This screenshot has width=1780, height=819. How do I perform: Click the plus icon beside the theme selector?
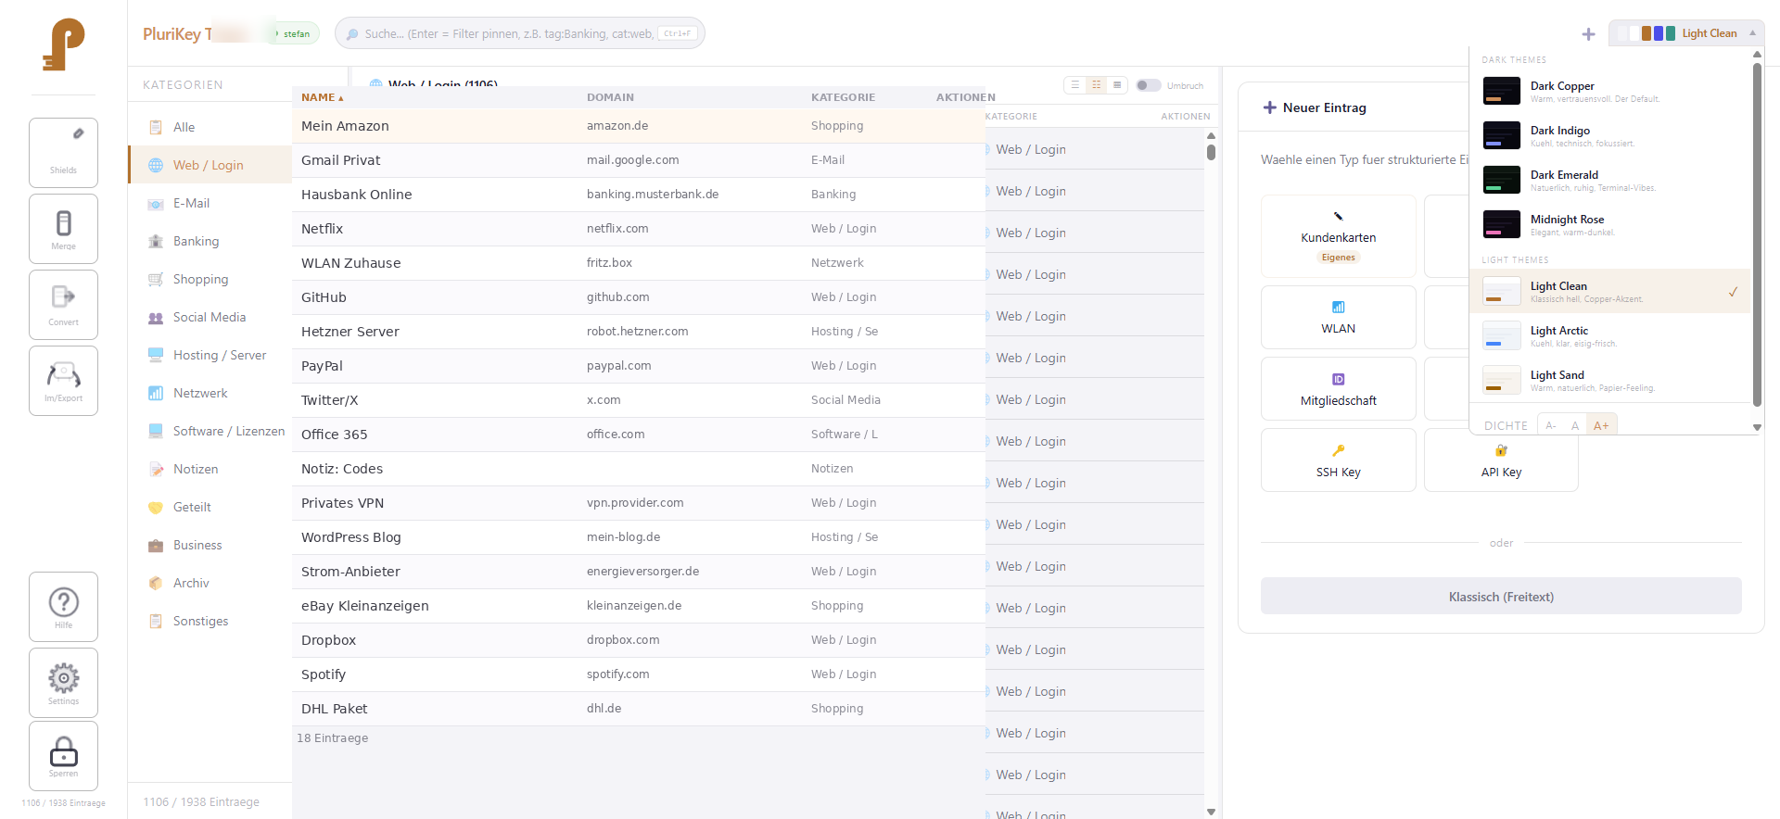tap(1588, 34)
